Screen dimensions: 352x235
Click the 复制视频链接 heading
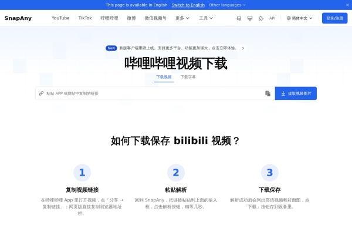pos(82,190)
